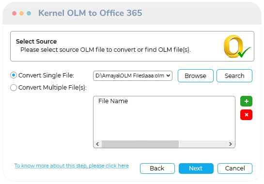Click the orange dot in title bar

[21, 13]
